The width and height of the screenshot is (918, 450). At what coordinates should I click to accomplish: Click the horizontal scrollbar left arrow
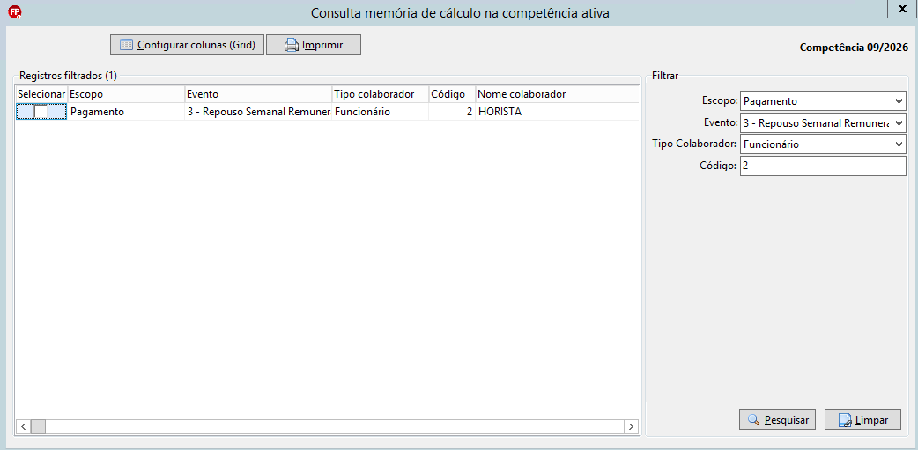23,426
